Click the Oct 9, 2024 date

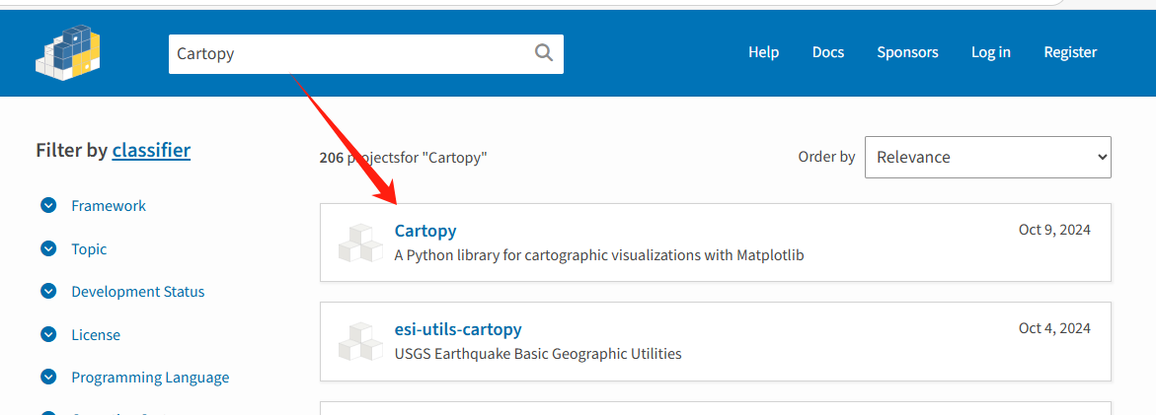pos(1054,230)
